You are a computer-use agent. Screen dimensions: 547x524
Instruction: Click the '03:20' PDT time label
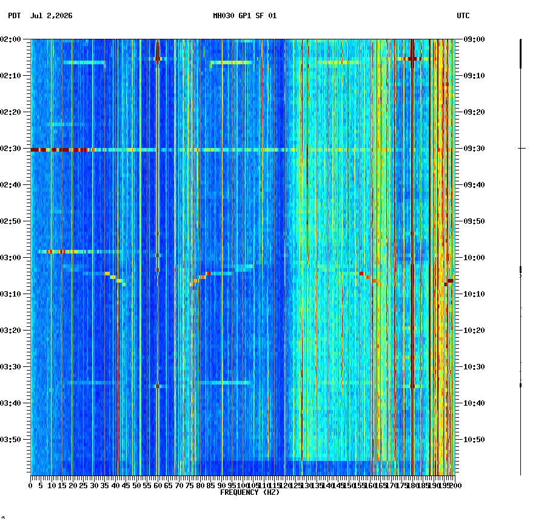click(10, 330)
